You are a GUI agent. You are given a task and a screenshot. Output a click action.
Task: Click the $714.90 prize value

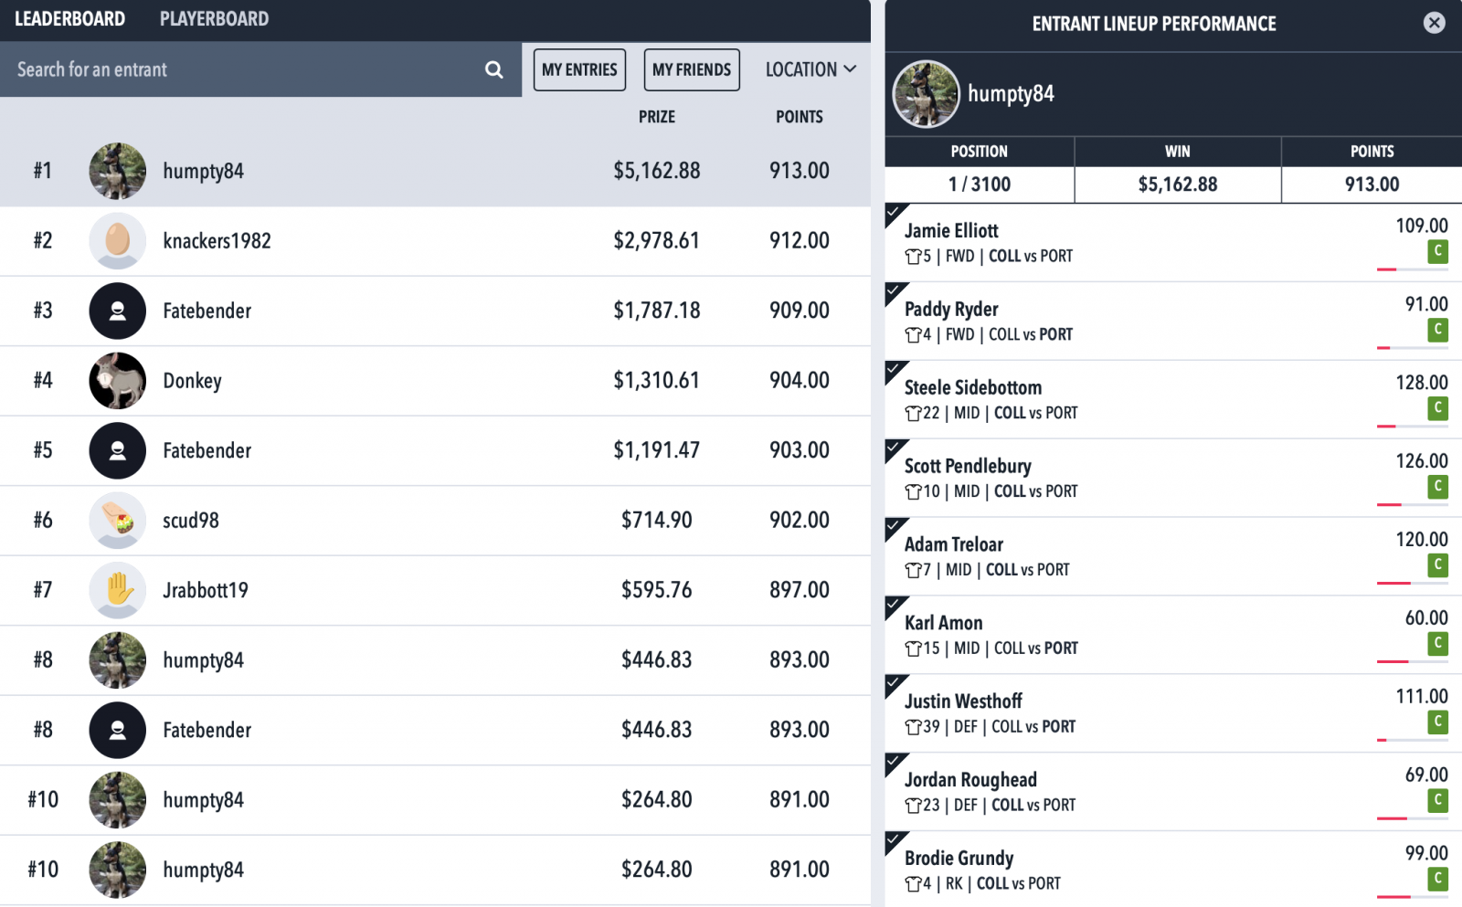pos(657,520)
